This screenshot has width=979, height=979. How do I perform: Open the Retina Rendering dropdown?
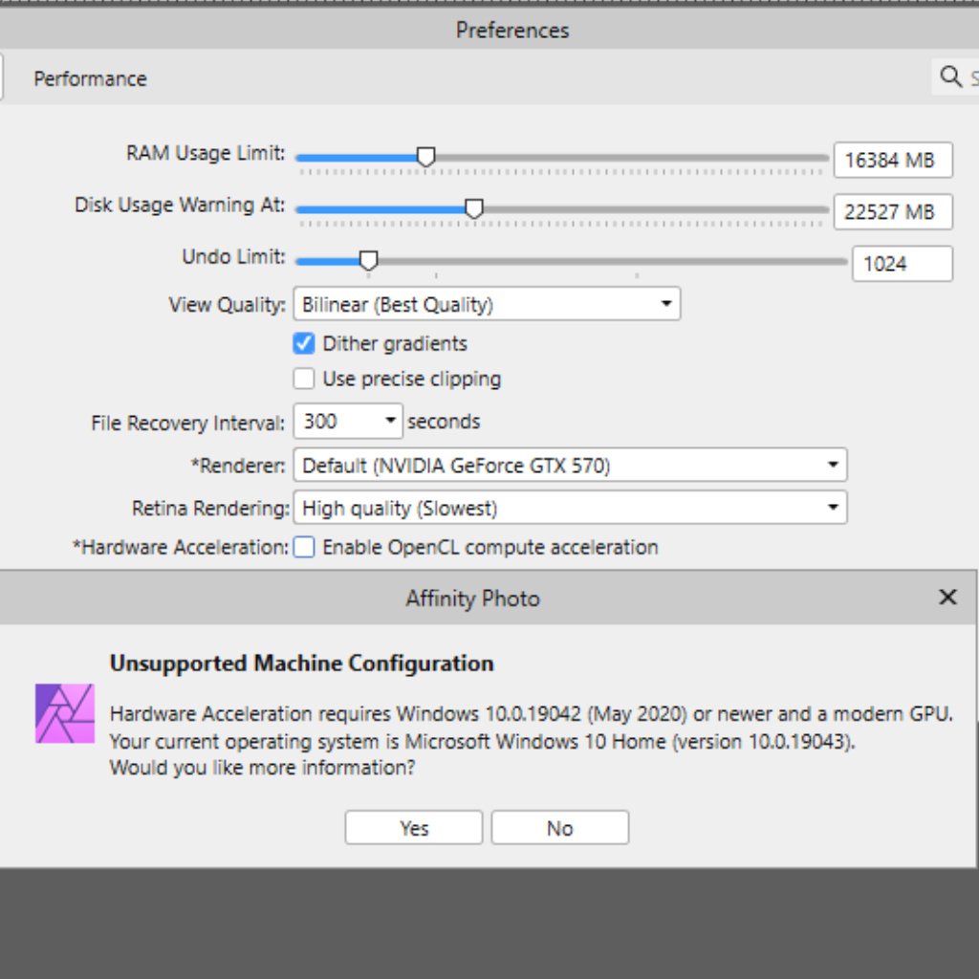(570, 507)
